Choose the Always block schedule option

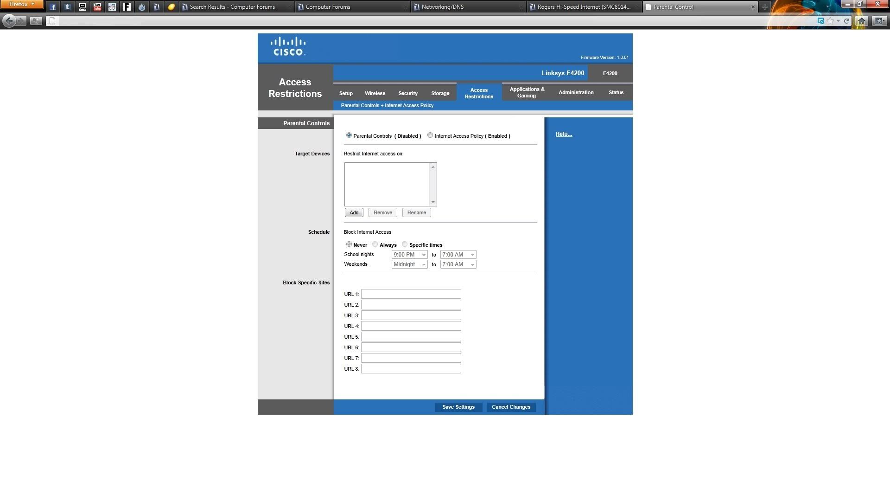coord(375,244)
